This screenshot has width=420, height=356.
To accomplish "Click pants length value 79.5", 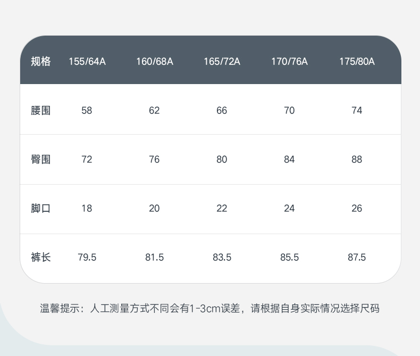I will coord(87,257).
